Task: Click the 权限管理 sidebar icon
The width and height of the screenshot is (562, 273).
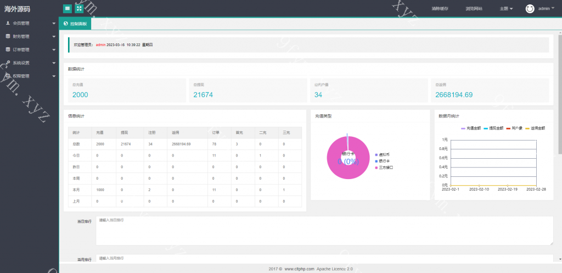Action: coord(8,76)
